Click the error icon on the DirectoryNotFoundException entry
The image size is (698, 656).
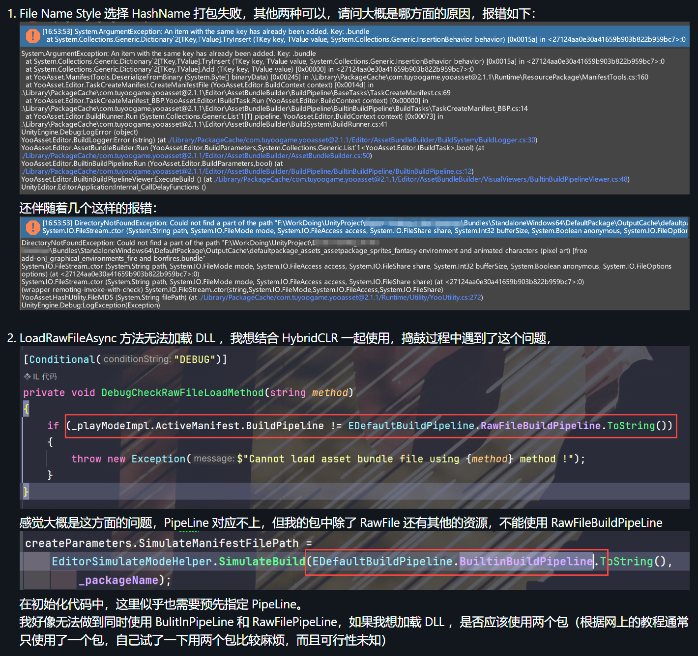[32, 227]
